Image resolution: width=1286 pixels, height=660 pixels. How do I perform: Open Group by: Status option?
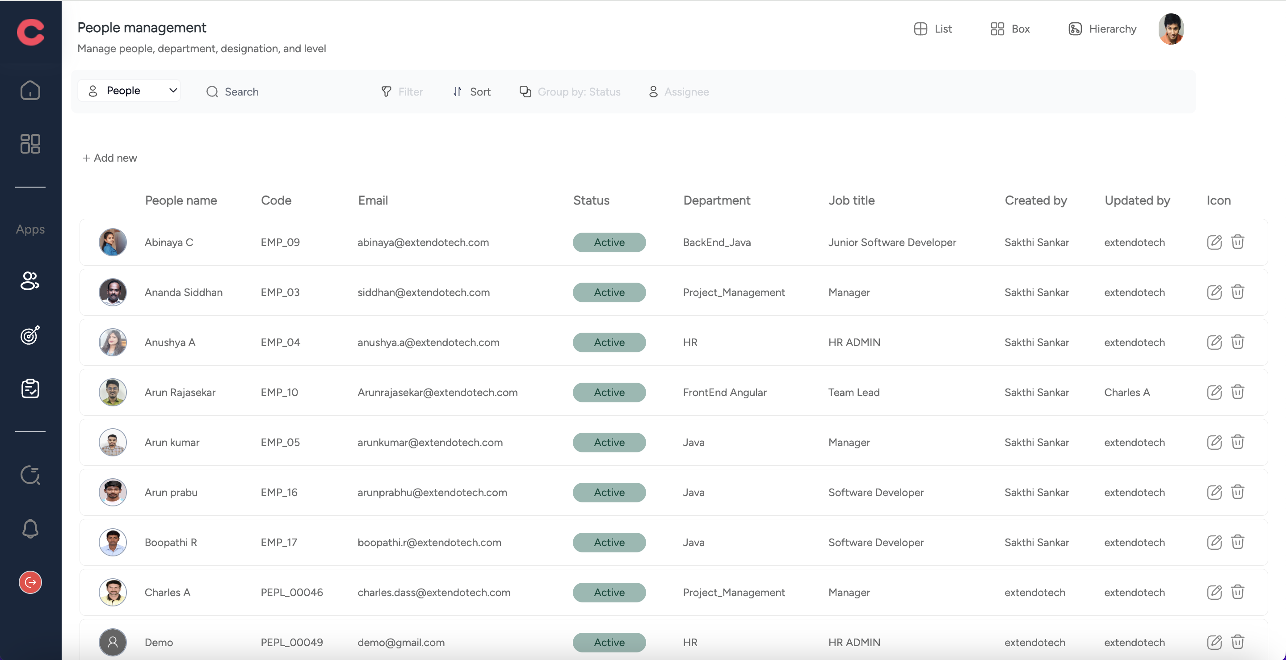click(x=570, y=92)
